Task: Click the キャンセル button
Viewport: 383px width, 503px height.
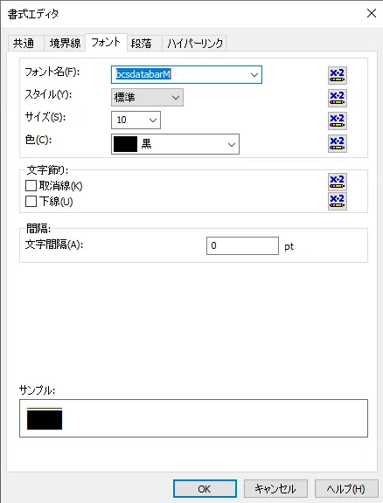Action: point(275,489)
